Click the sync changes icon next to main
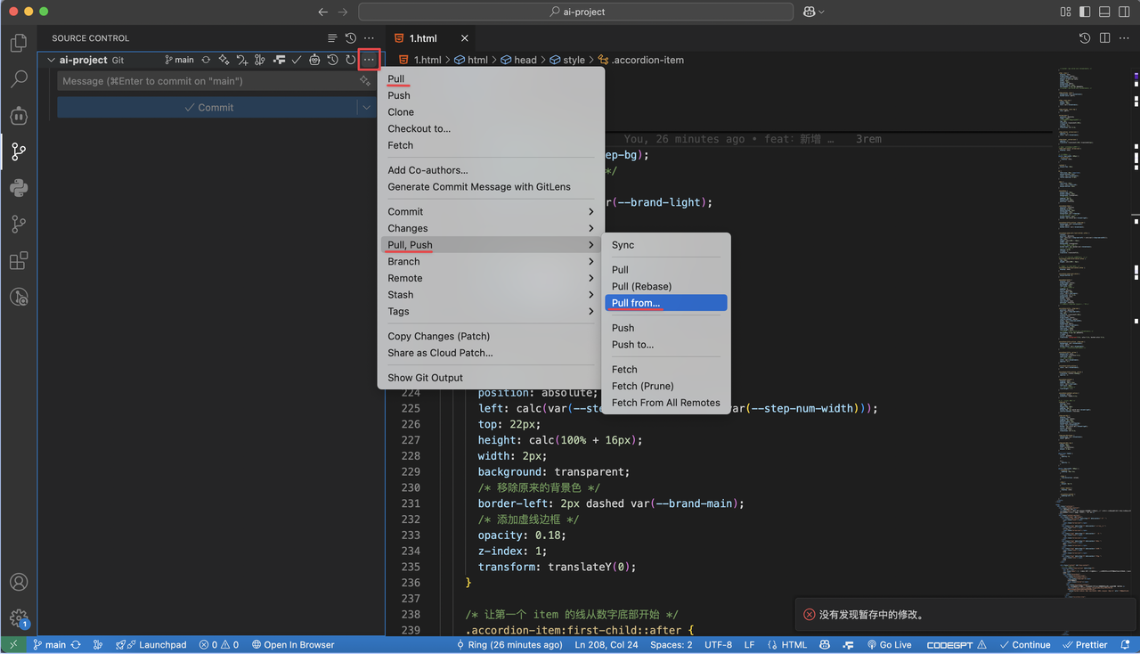Image resolution: width=1140 pixels, height=654 pixels. pyautogui.click(x=206, y=60)
